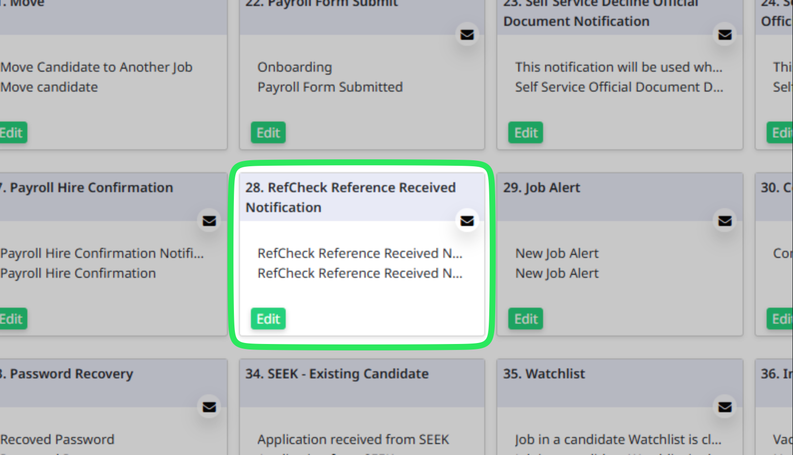Image resolution: width=793 pixels, height=455 pixels.
Task: Edit the Payroll Form Submit template
Action: click(x=268, y=133)
